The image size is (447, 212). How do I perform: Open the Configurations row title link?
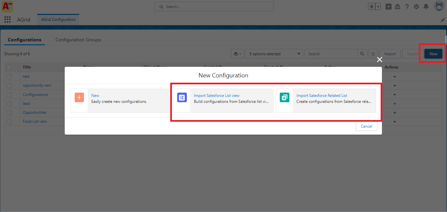tap(35, 95)
